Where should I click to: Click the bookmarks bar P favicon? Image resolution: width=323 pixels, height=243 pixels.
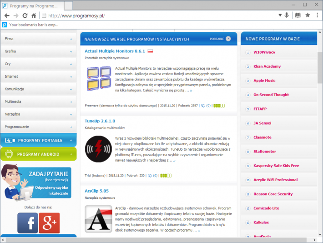tap(5, 25)
